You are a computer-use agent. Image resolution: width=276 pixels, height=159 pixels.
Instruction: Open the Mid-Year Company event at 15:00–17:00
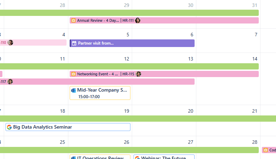tap(100, 93)
